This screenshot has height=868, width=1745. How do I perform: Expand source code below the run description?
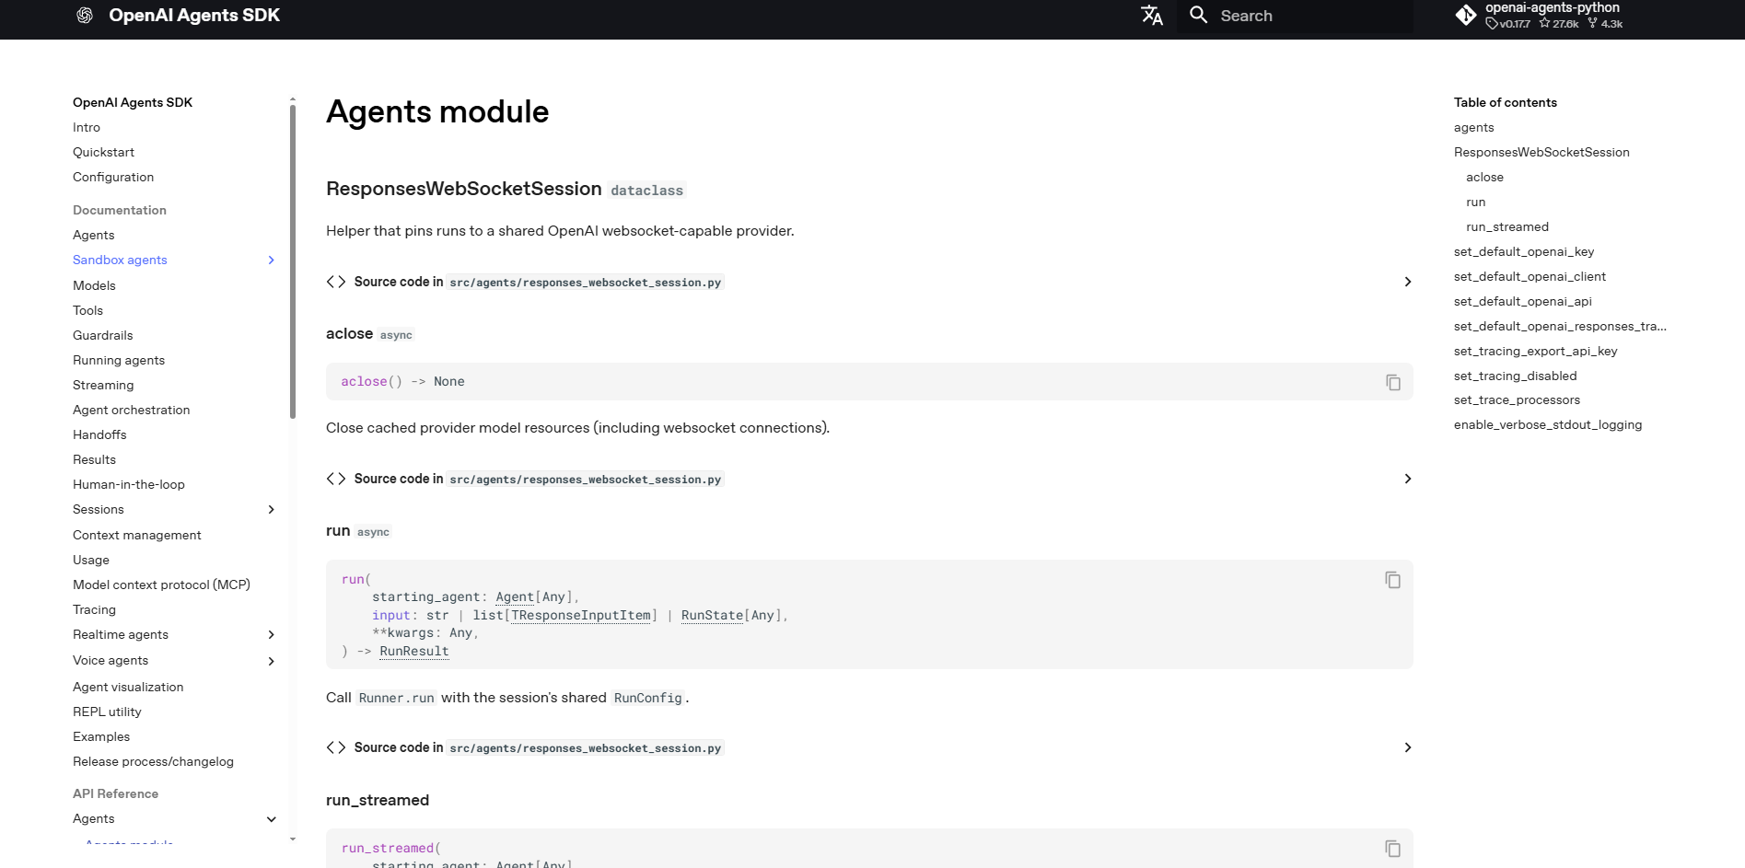1407,747
